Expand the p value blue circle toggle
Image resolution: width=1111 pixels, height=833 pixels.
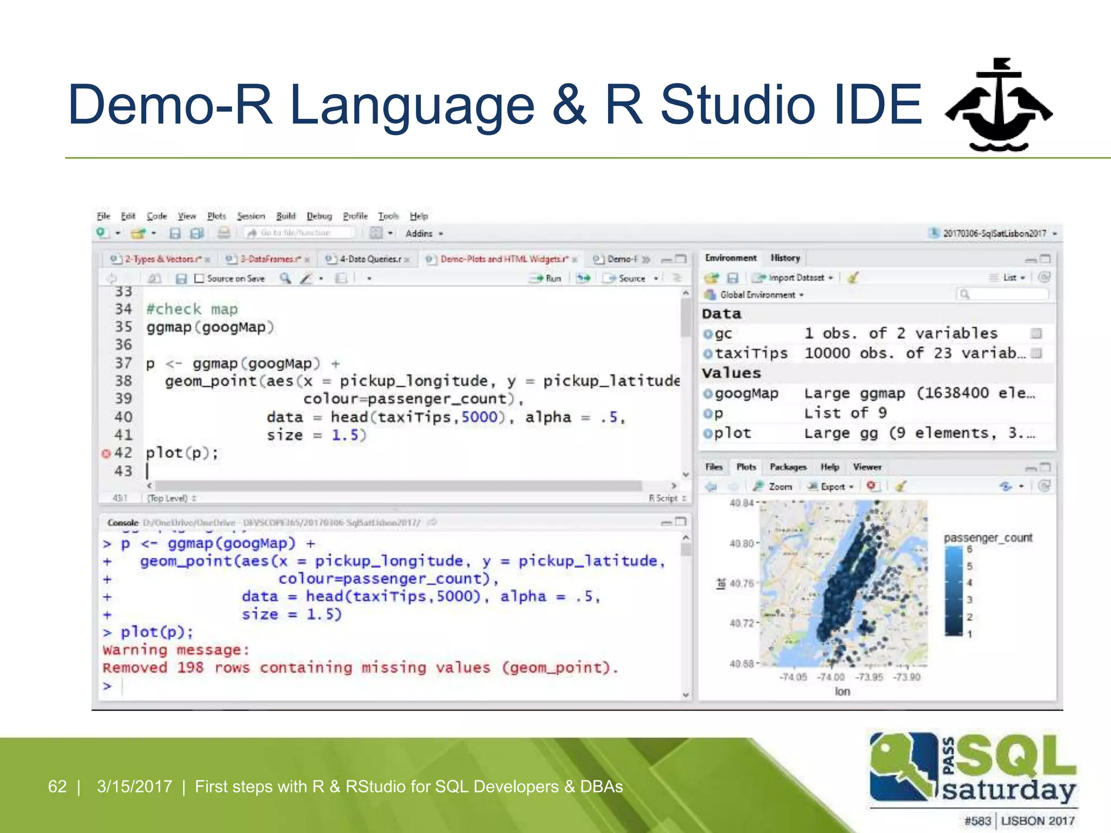point(708,414)
